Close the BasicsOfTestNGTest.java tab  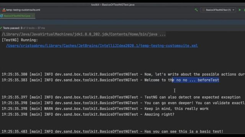tap(33, 16)
